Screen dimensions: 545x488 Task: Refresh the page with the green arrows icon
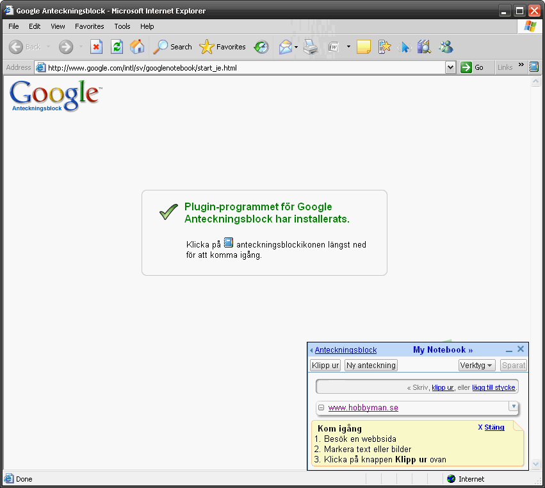[x=117, y=47]
